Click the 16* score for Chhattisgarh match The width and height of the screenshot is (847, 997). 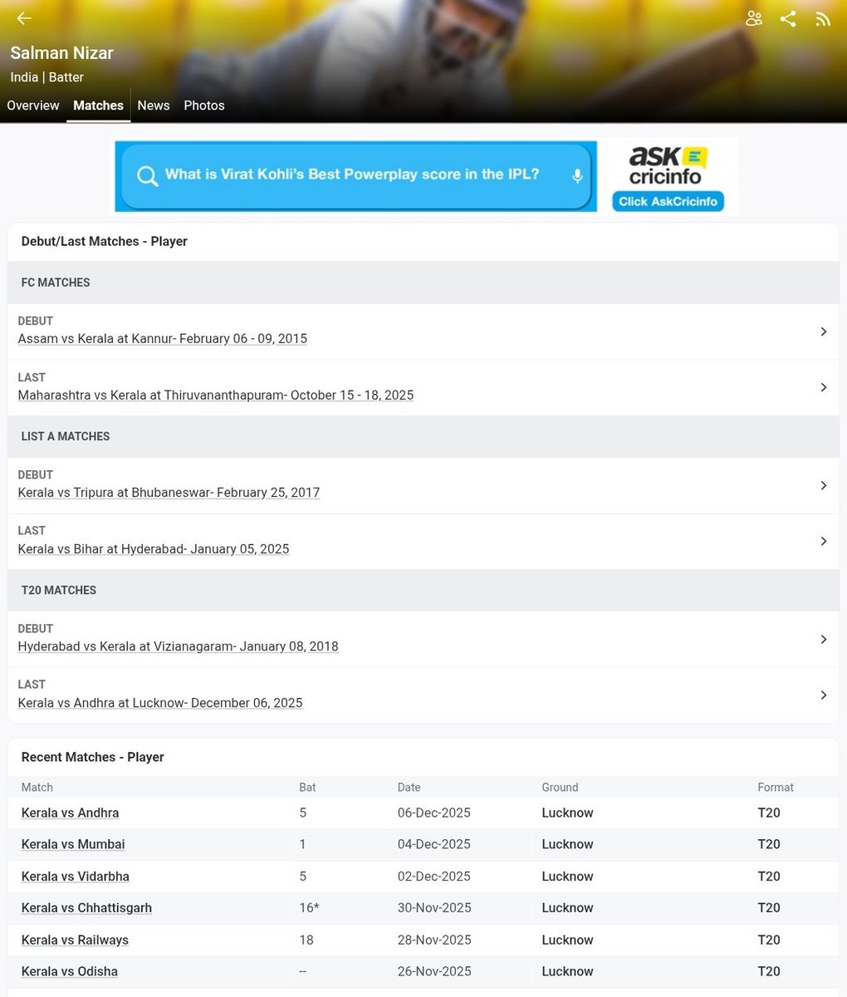[x=309, y=908]
